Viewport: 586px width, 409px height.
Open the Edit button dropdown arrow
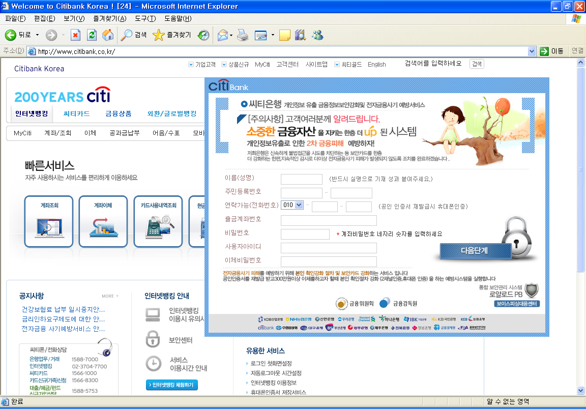tap(273, 35)
